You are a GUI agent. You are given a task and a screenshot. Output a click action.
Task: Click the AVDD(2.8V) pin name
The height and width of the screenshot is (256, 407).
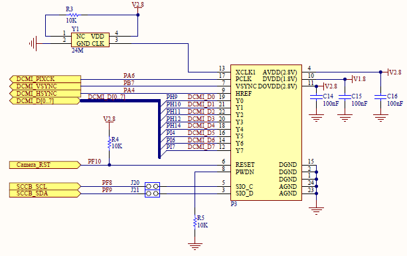[x=280, y=72]
